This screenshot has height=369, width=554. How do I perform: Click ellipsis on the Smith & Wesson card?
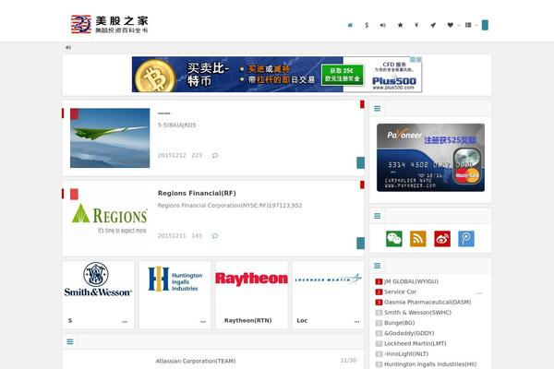[x=125, y=322]
